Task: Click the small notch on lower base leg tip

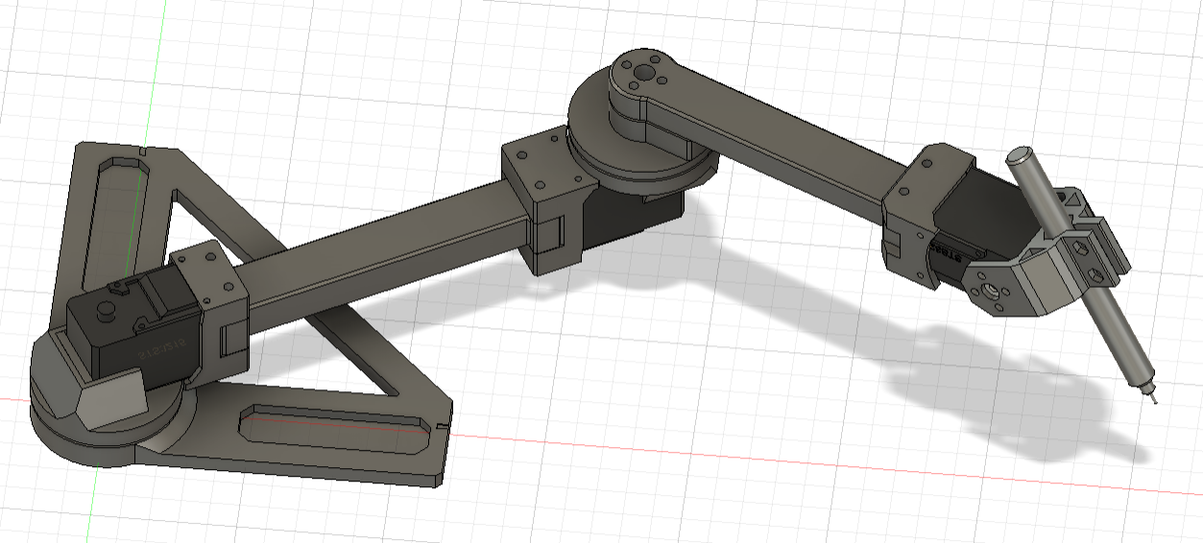Action: click(x=443, y=424)
